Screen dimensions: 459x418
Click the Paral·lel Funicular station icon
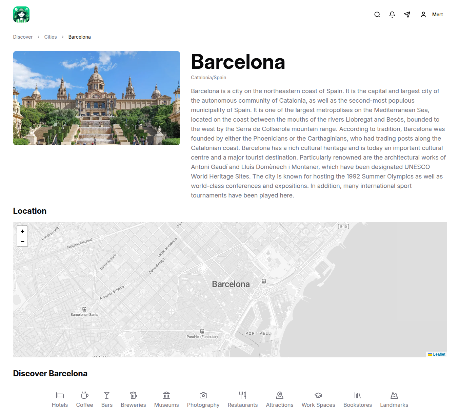pos(202,331)
